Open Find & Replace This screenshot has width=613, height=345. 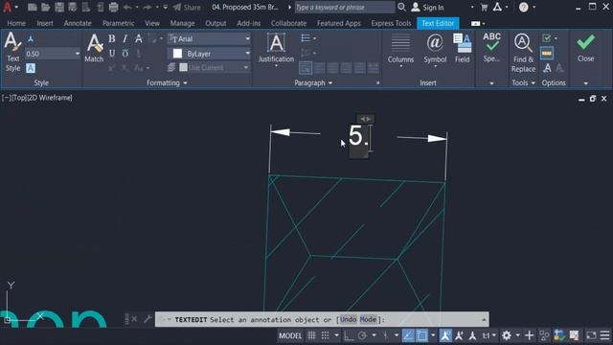pyautogui.click(x=523, y=53)
